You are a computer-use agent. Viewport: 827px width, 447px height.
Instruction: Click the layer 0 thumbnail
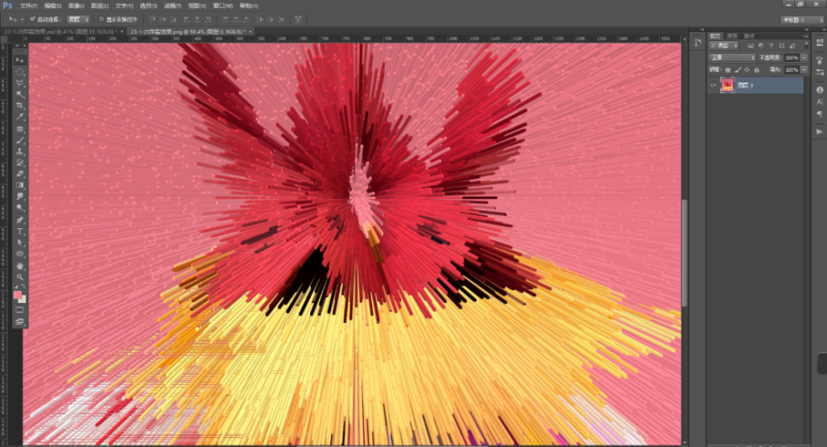(727, 85)
